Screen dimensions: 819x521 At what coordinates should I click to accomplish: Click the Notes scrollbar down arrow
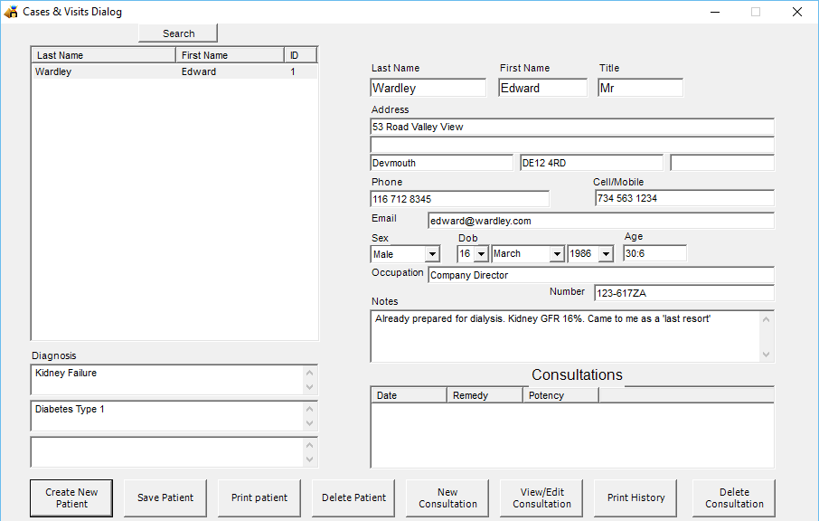click(x=767, y=355)
